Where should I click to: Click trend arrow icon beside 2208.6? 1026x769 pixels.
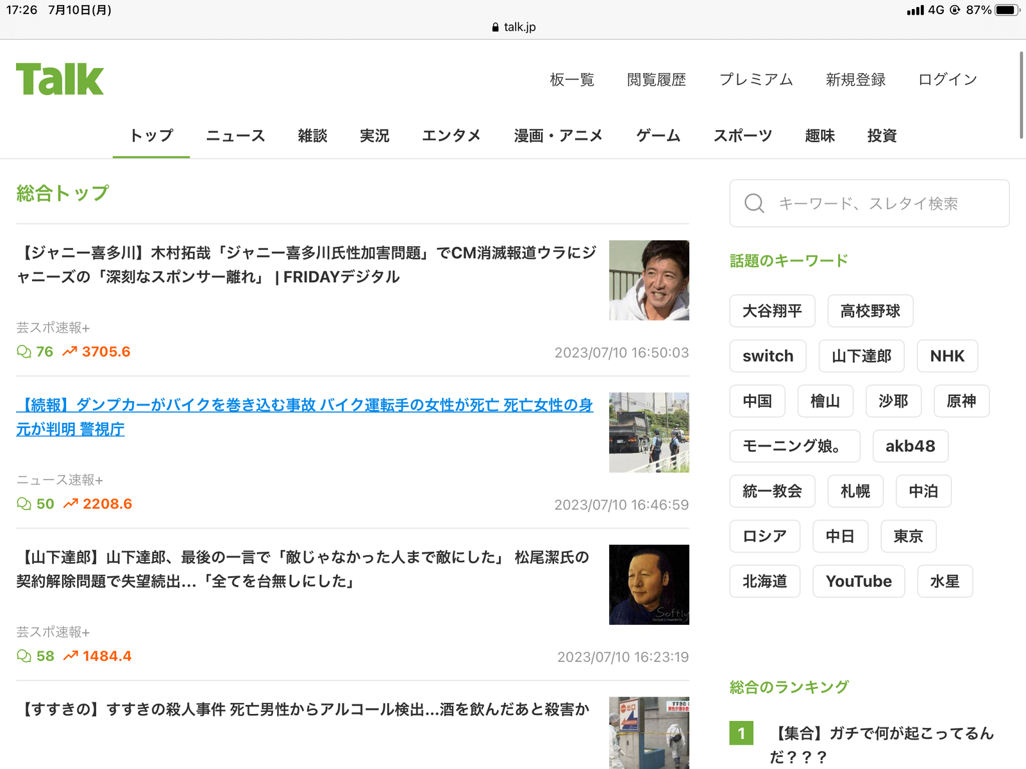[x=71, y=504]
